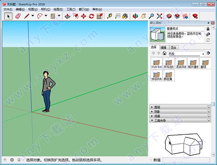Click Create new style icon
Viewport: 217px width, 165px height.
point(208,34)
